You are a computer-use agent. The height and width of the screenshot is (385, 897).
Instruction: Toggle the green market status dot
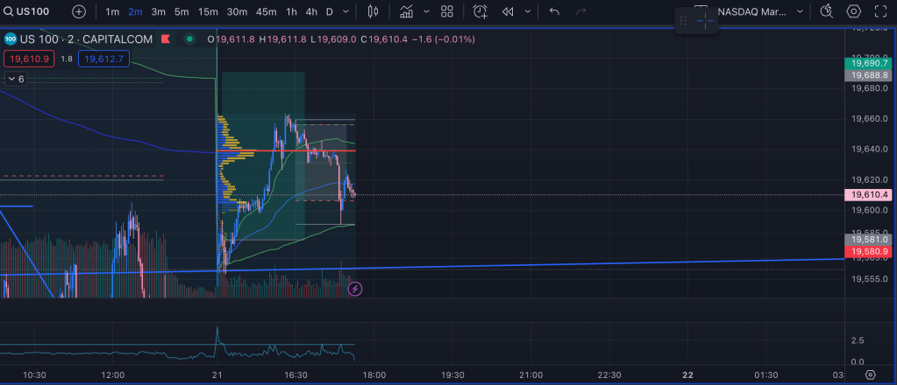[189, 39]
